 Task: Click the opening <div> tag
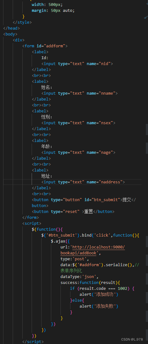(19, 40)
